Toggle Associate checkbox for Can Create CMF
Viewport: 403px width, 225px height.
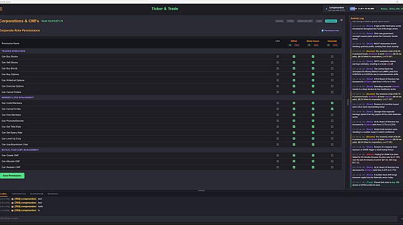click(x=332, y=156)
